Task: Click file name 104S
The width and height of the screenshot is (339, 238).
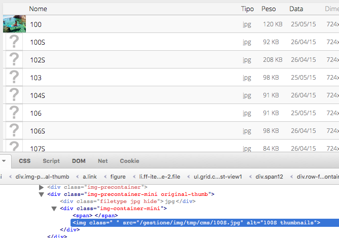Action: click(38, 95)
